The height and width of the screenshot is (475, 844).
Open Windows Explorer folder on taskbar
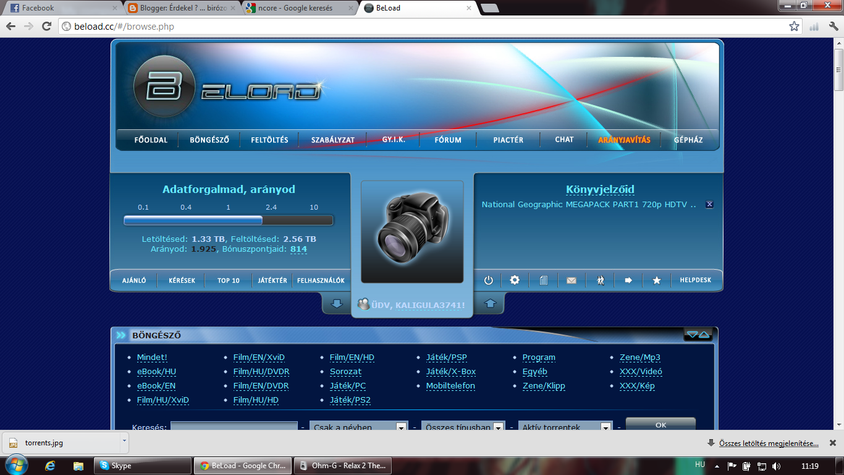78,466
